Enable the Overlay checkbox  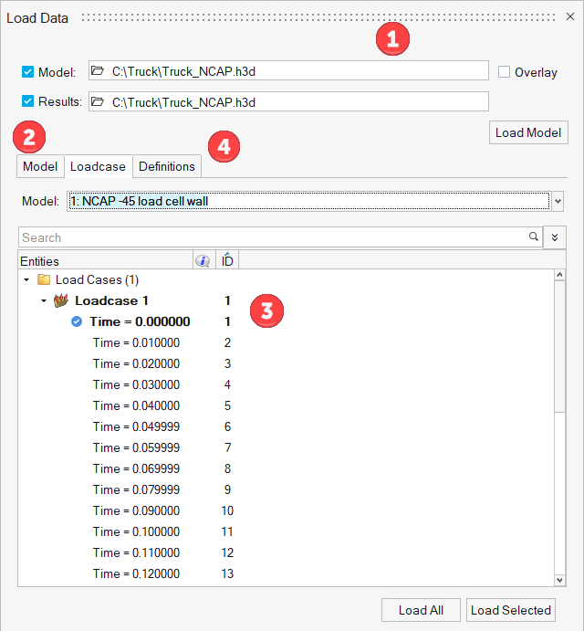[505, 72]
